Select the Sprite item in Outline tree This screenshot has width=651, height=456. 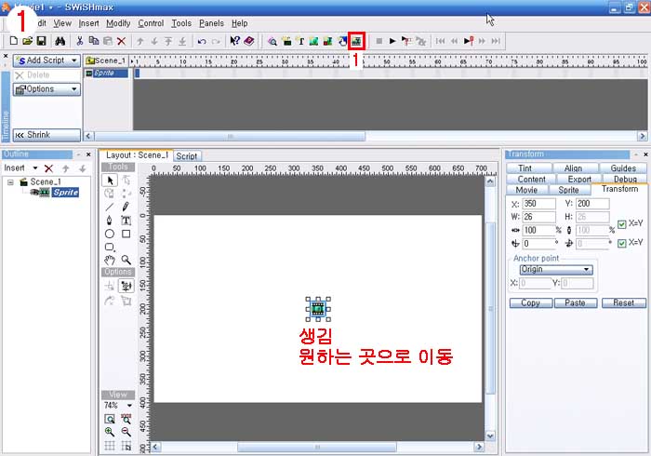(x=65, y=193)
